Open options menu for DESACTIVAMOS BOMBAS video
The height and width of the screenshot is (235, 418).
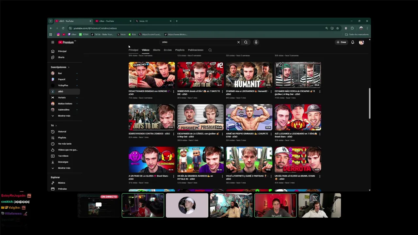tap(173, 91)
